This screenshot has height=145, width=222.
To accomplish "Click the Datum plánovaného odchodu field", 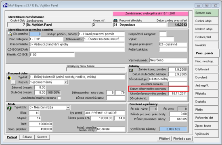I will pos(178,89).
